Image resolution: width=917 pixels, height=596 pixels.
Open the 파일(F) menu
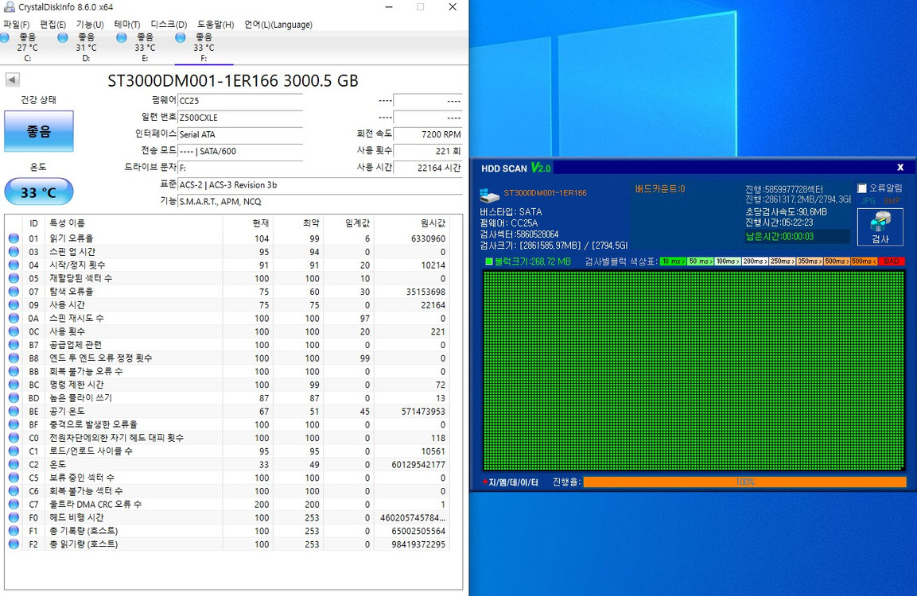(x=16, y=25)
